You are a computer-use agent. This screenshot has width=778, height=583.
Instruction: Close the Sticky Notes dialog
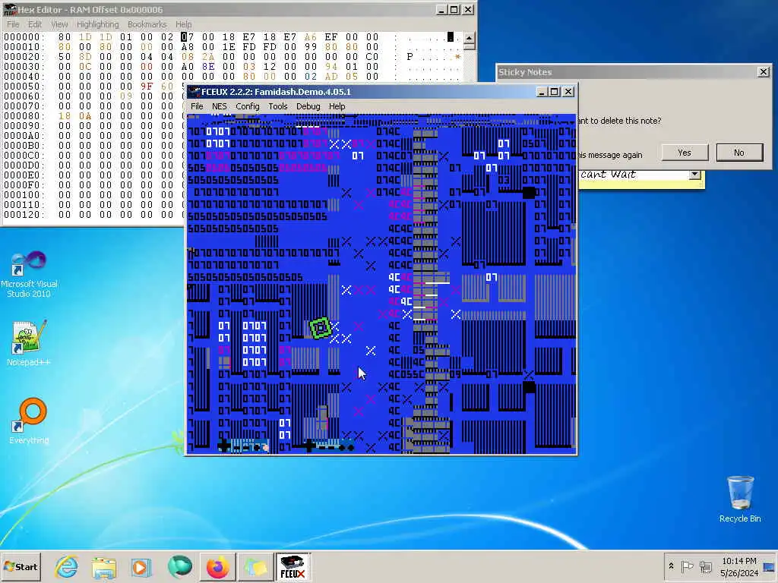[764, 72]
